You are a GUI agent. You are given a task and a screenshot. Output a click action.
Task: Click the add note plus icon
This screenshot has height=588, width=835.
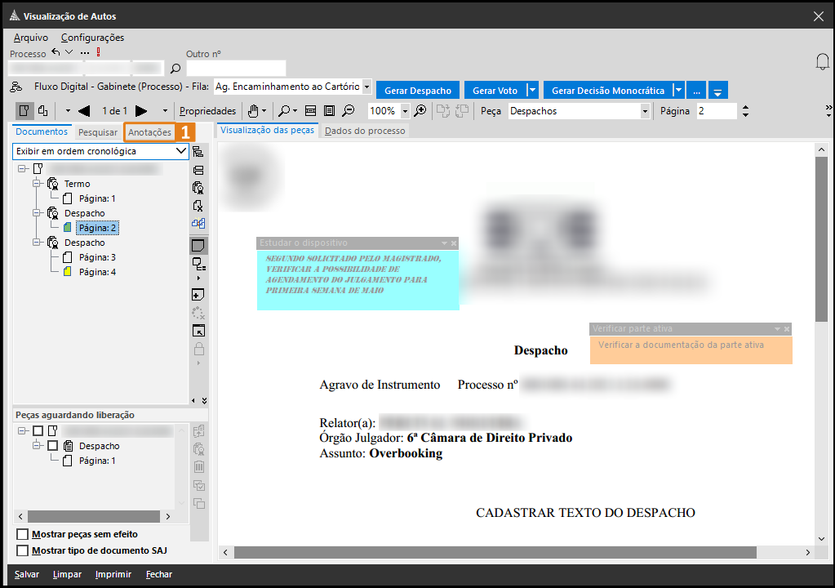[x=198, y=295]
